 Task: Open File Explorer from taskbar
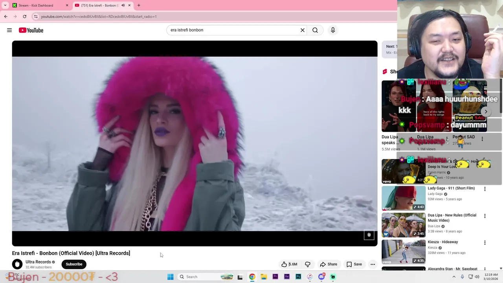(x=264, y=277)
